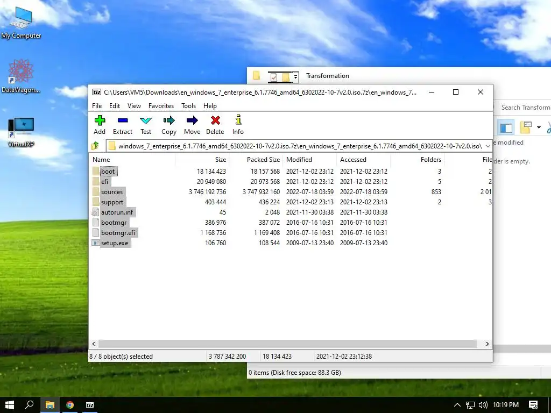Click the Extract toolbar icon

point(122,121)
